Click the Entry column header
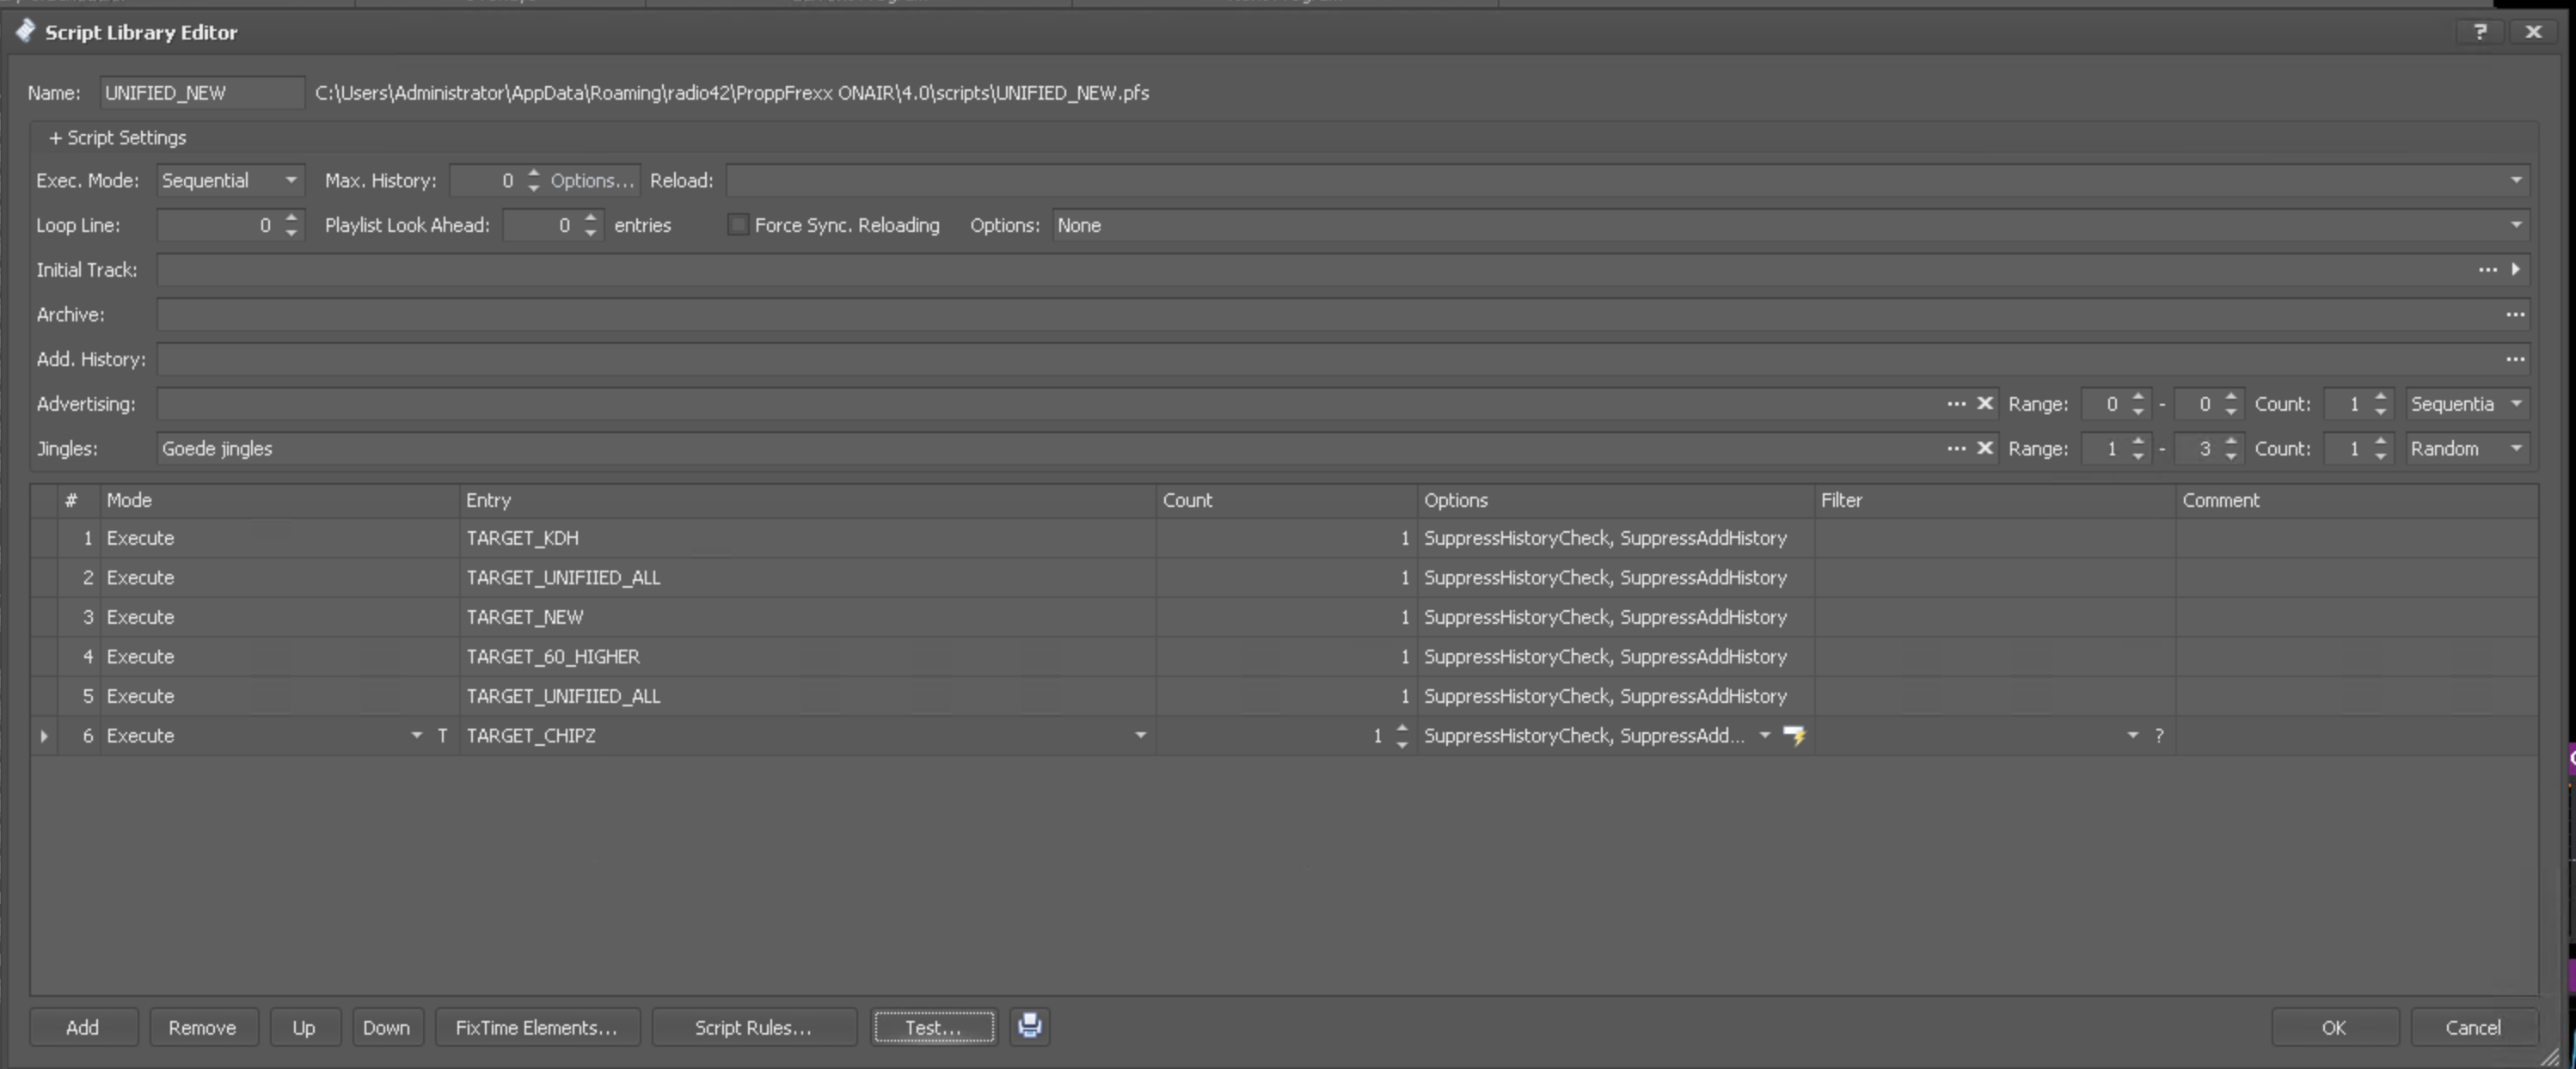This screenshot has height=1069, width=2576. [807, 500]
